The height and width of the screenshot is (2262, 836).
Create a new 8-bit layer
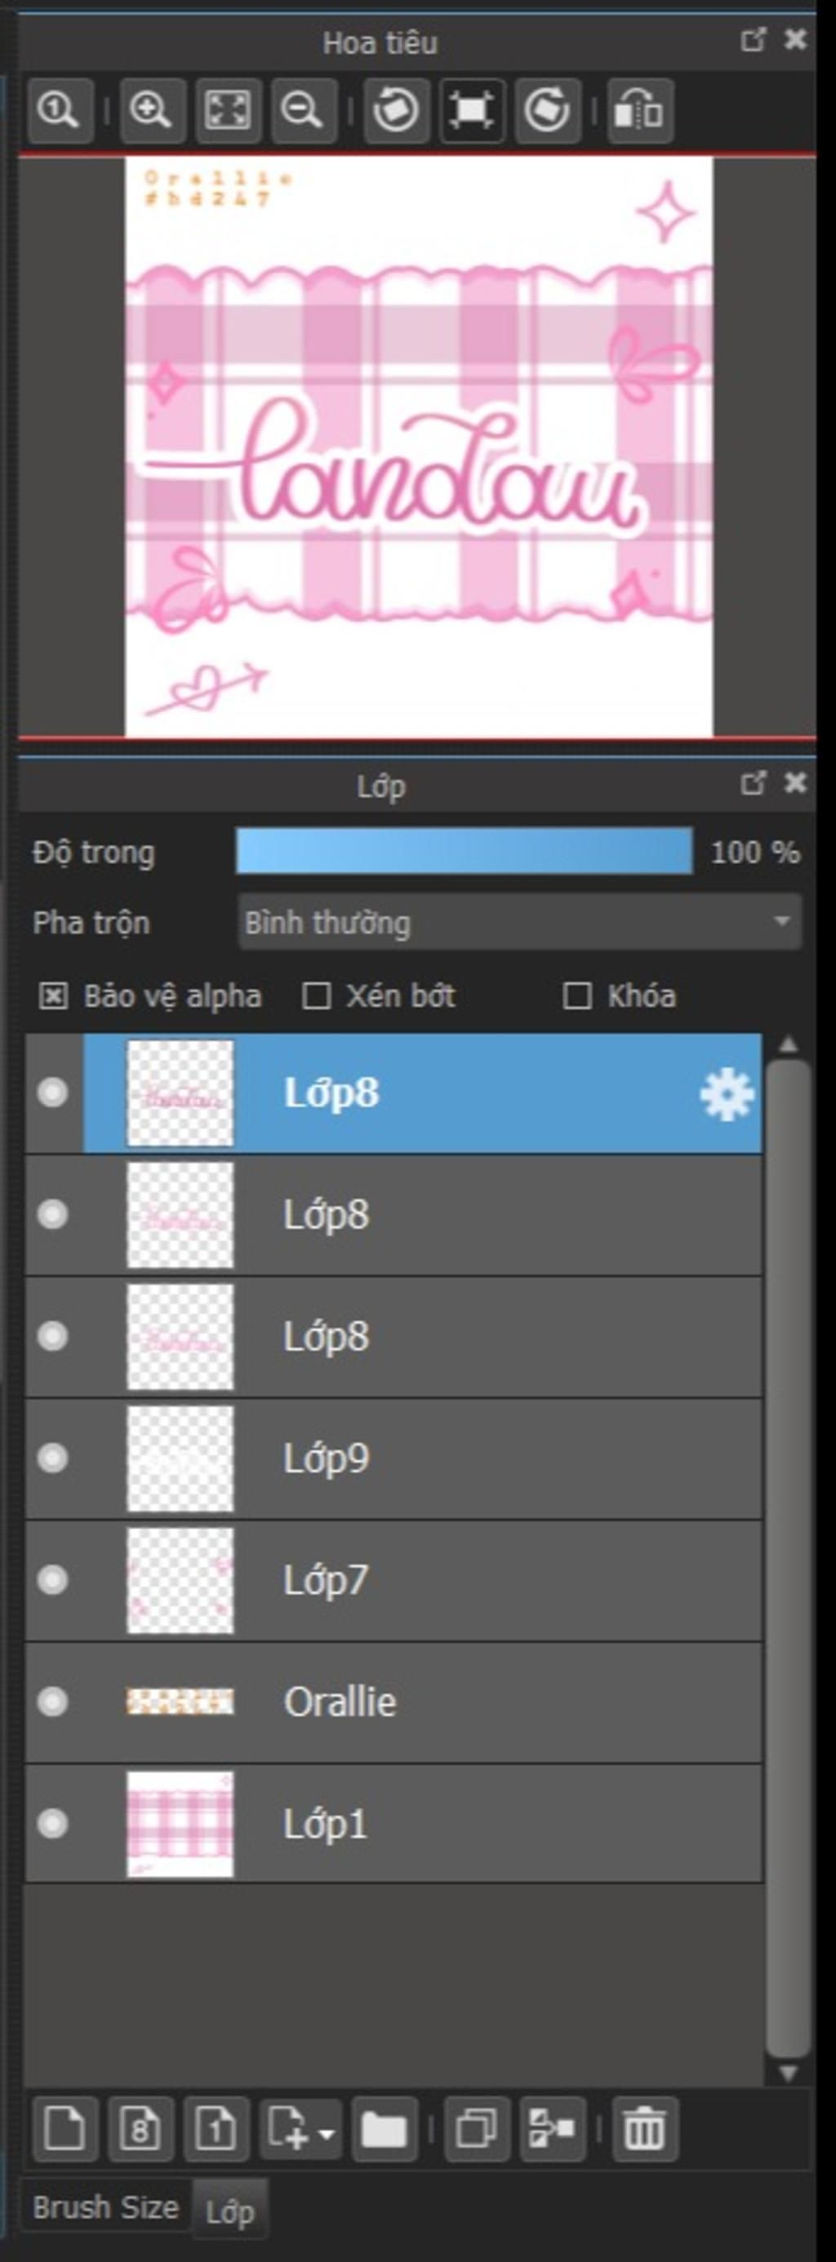(140, 2130)
